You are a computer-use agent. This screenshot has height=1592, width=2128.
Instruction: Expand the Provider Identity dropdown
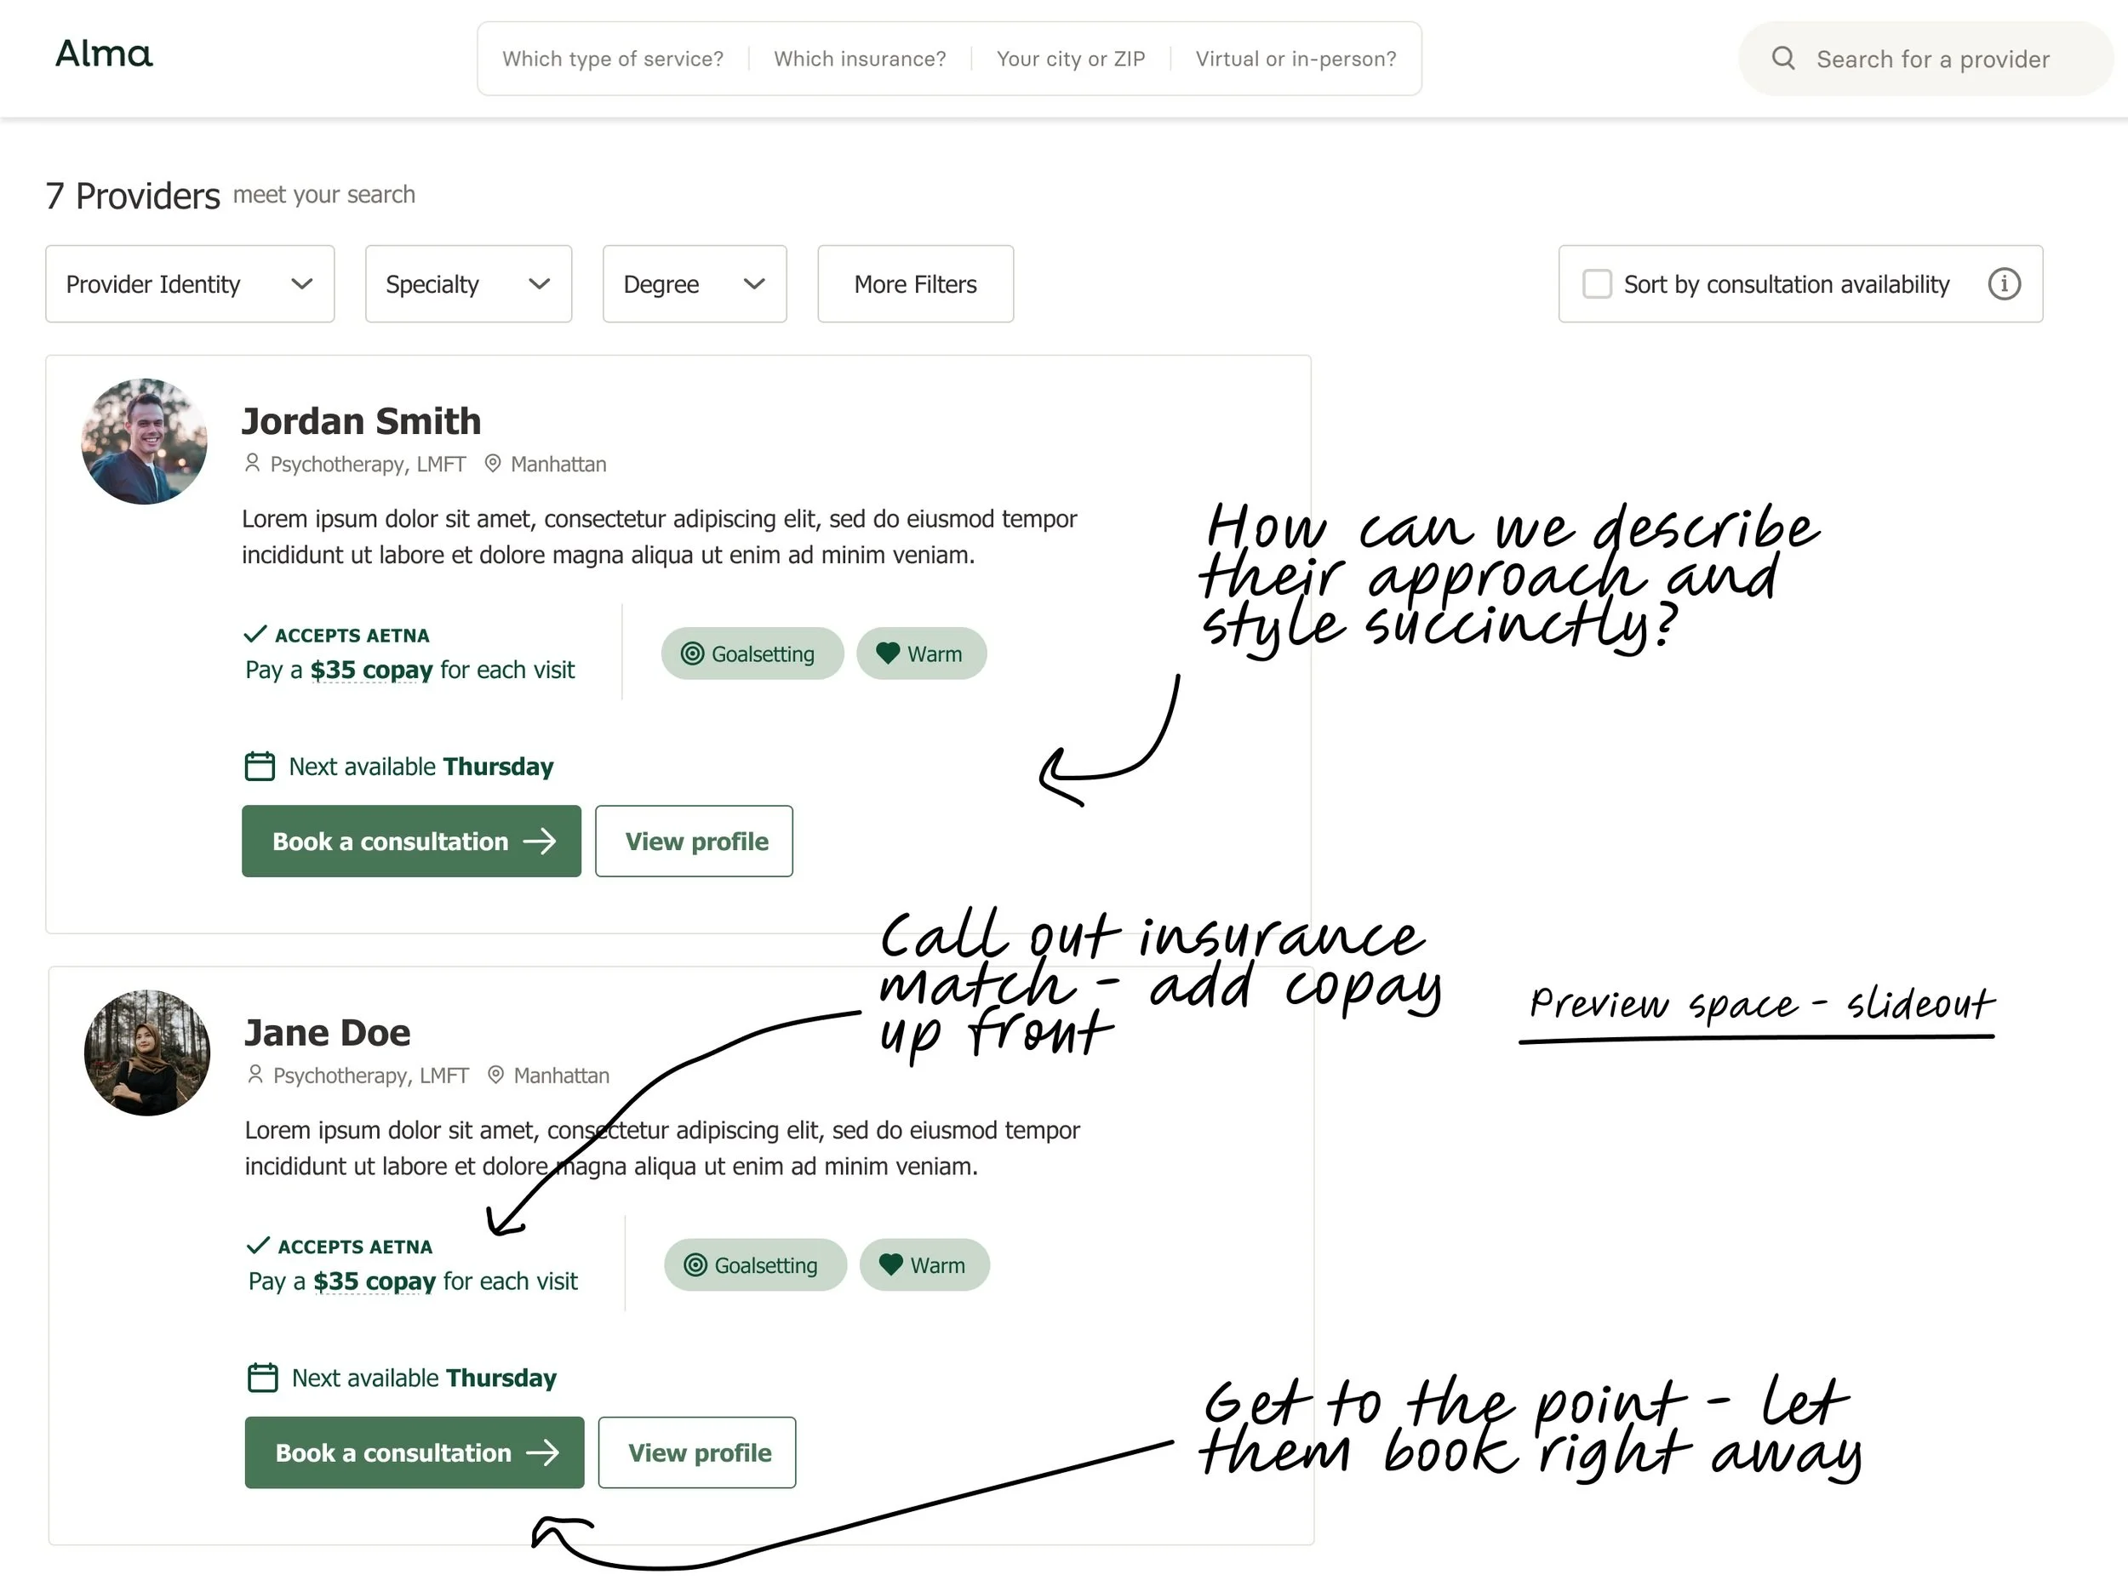coord(190,284)
